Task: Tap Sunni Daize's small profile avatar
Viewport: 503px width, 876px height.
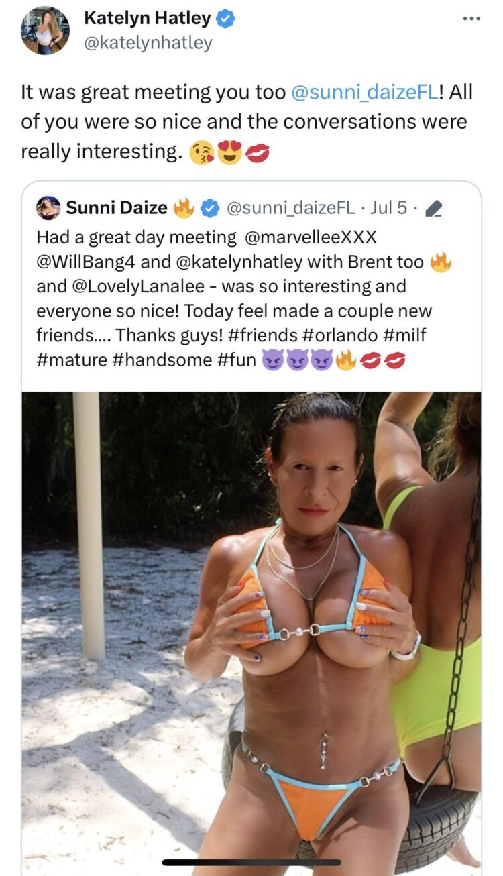Action: point(48,208)
